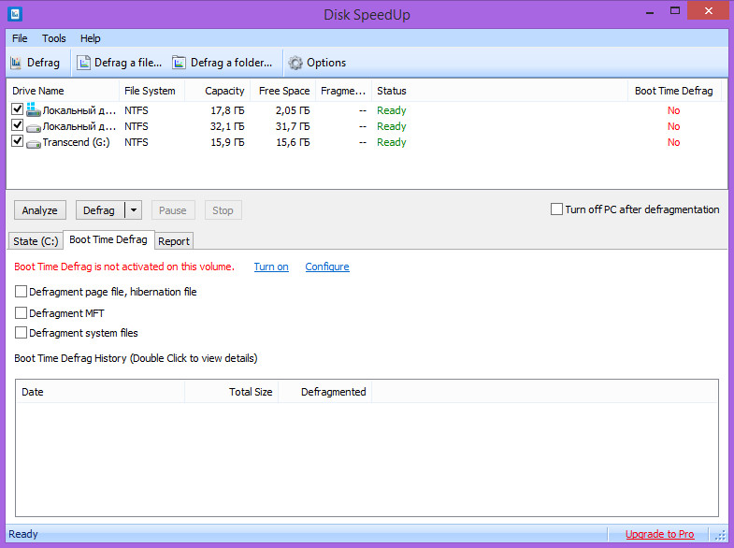734x548 pixels.
Task: Check the Defragment MFT option
Action: [21, 312]
